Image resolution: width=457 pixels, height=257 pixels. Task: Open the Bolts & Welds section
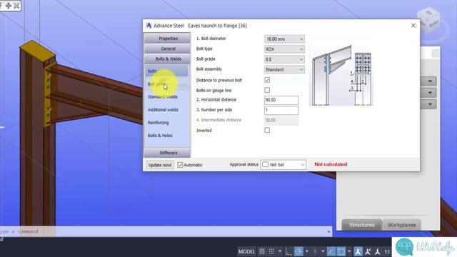point(168,59)
